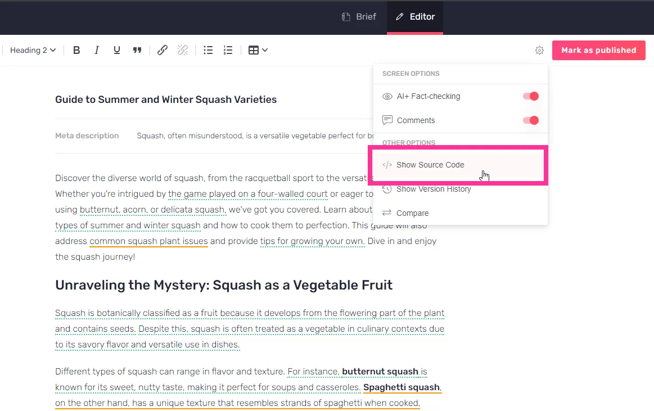Remove link with the unlink icon
Screen dimensions: 654x411
pos(183,51)
